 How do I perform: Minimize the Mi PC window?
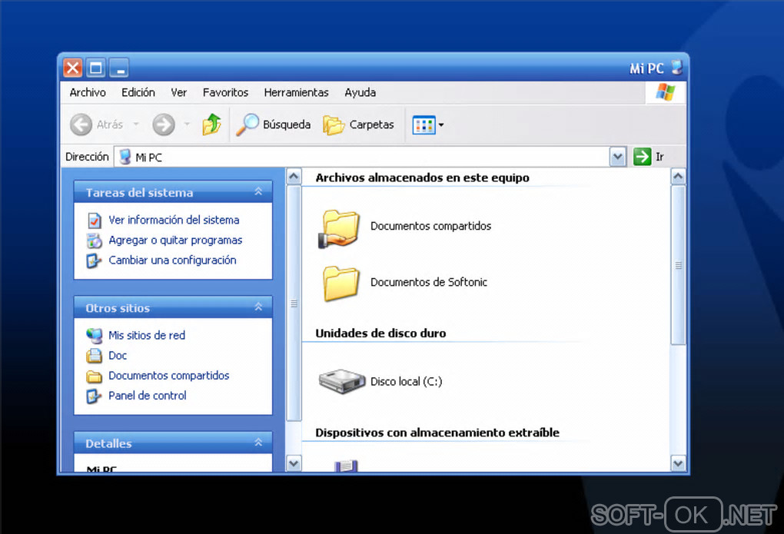coord(119,68)
